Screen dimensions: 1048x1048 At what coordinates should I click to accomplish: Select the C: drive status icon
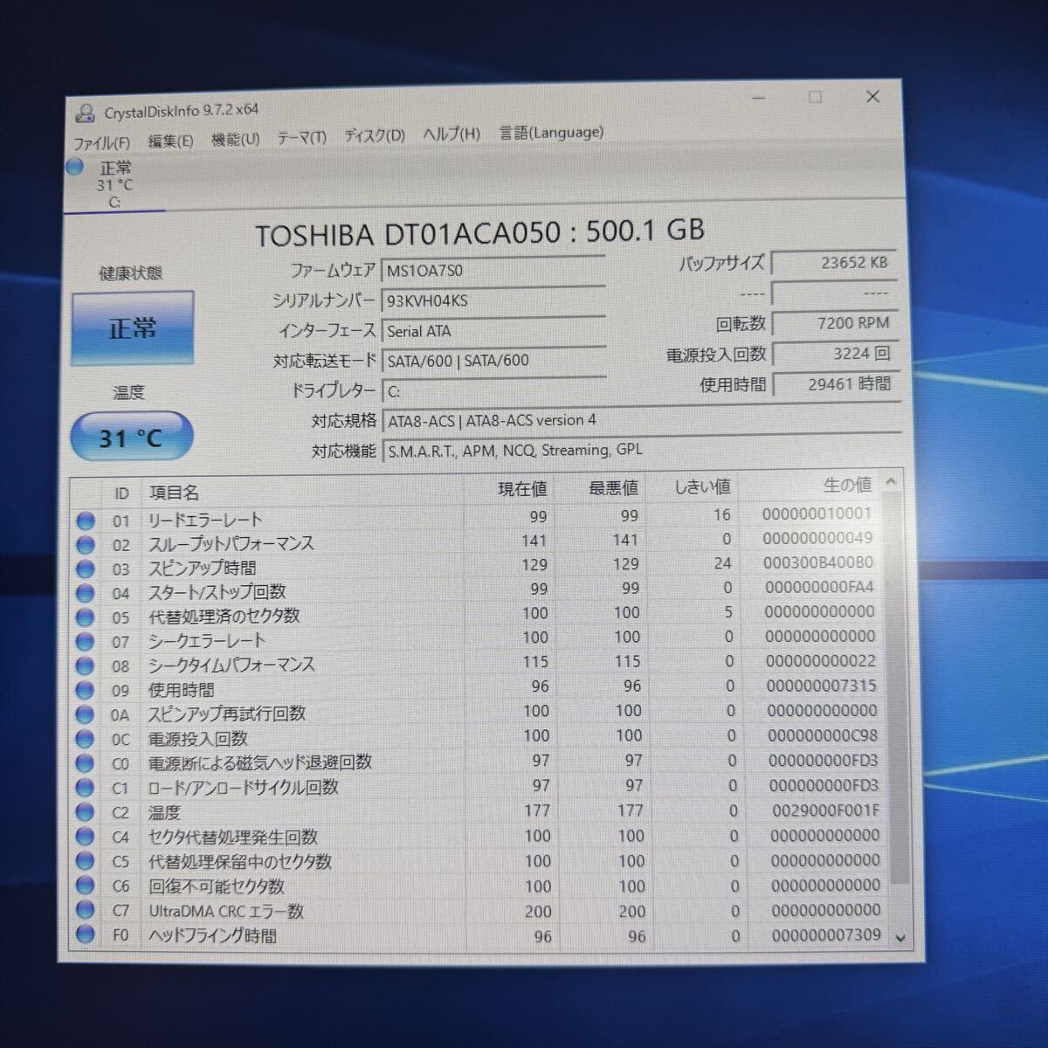(75, 166)
